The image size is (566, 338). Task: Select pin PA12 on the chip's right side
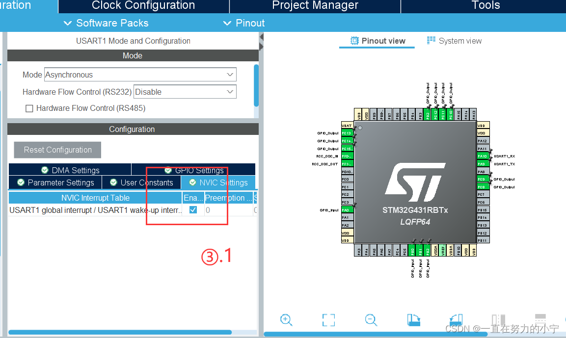tap(483, 141)
